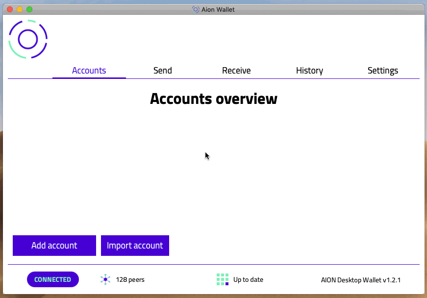
Task: Click the 'Up to date' status text
Action: 248,279
